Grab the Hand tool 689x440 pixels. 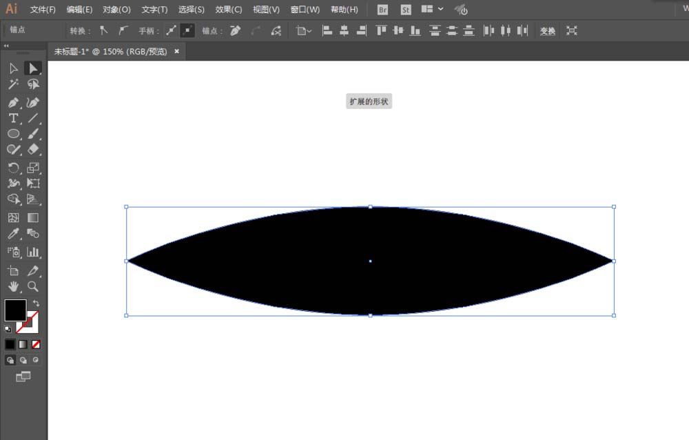point(12,287)
